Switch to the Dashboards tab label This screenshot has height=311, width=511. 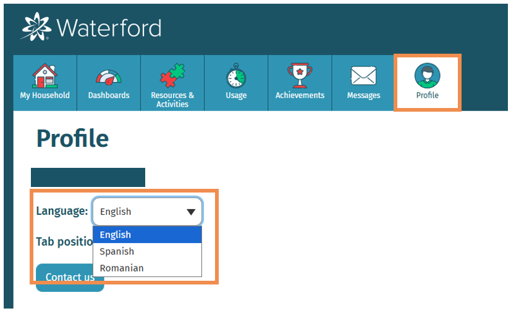109,95
